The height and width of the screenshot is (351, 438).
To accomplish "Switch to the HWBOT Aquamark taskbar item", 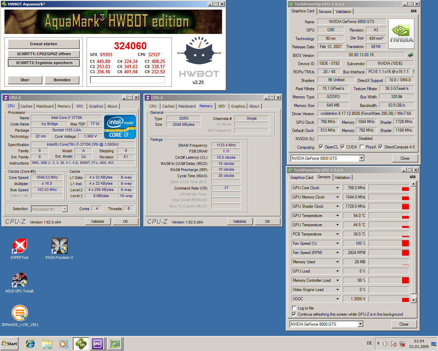I will coord(81,344).
